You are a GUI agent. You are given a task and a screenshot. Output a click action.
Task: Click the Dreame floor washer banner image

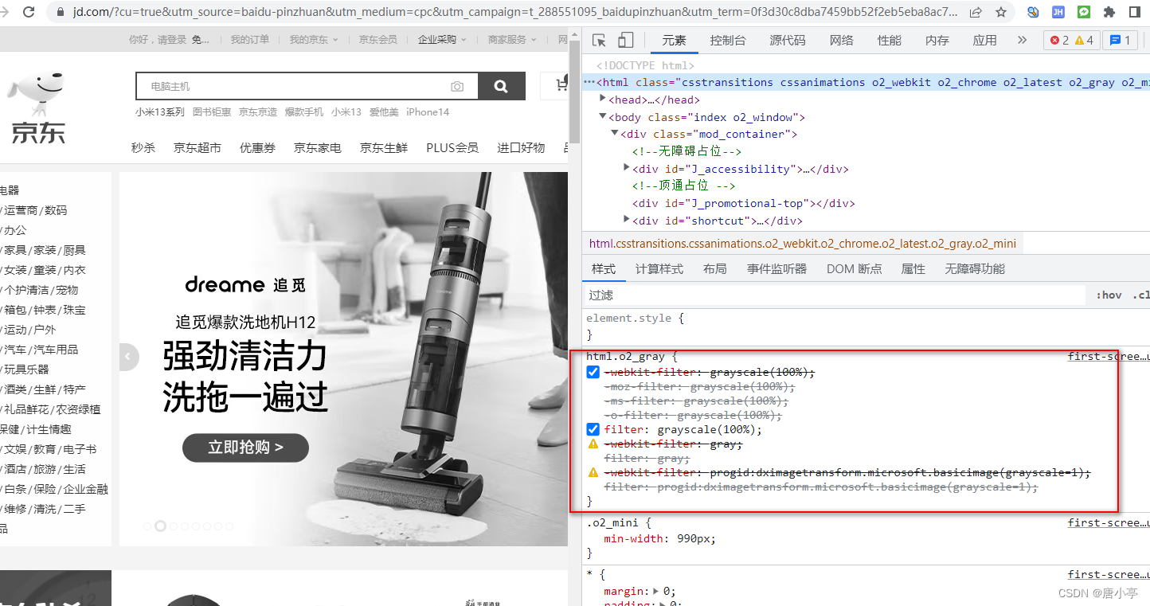(344, 359)
